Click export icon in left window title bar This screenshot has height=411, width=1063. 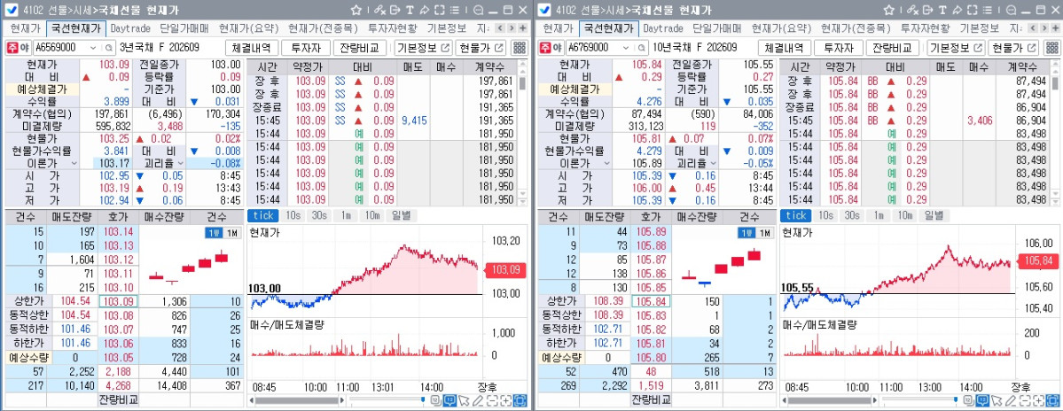pos(395,10)
